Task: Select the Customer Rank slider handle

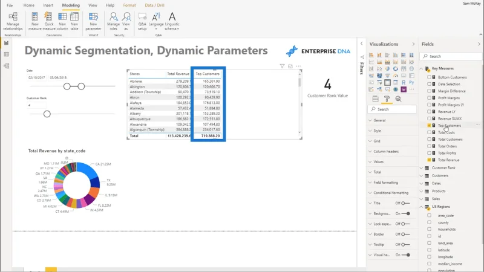Action: click(x=47, y=114)
